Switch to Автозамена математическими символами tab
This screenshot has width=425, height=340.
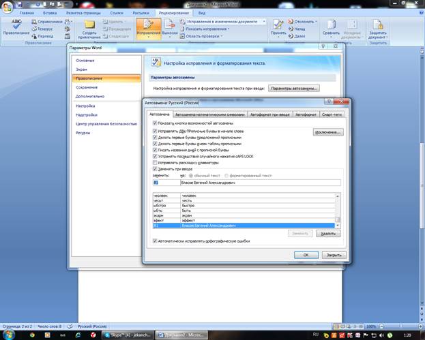[210, 114]
